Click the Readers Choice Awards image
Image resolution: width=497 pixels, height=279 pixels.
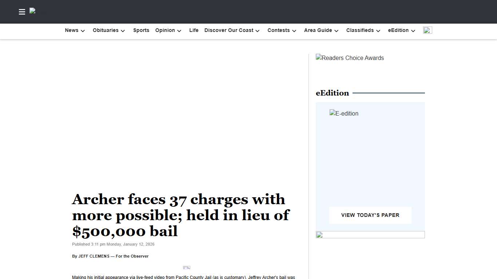click(350, 58)
